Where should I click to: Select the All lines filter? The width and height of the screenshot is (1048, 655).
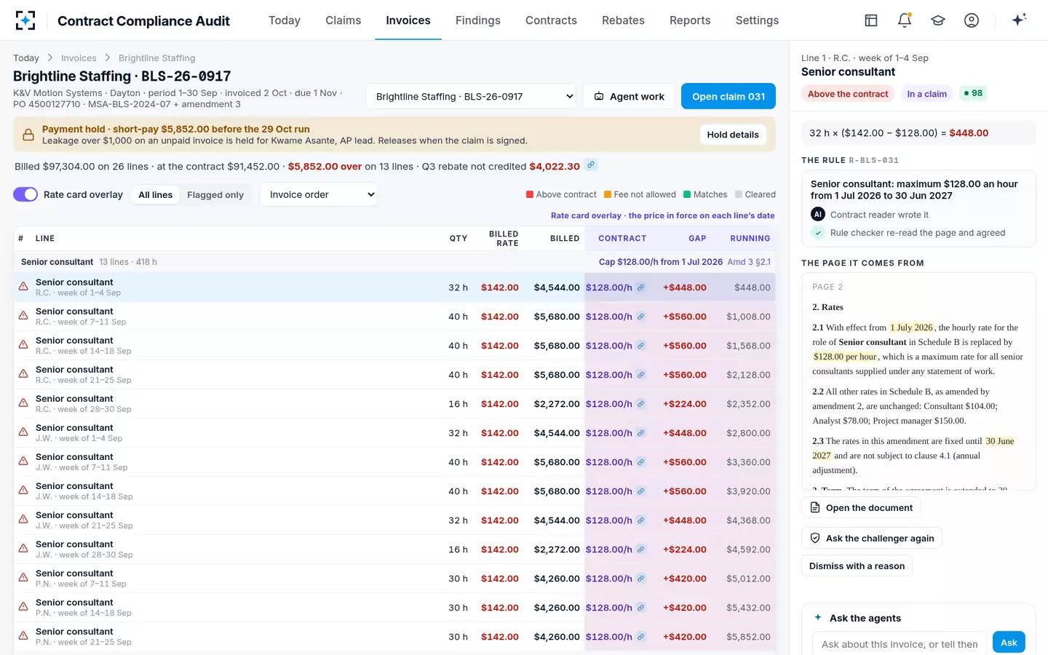pyautogui.click(x=156, y=194)
